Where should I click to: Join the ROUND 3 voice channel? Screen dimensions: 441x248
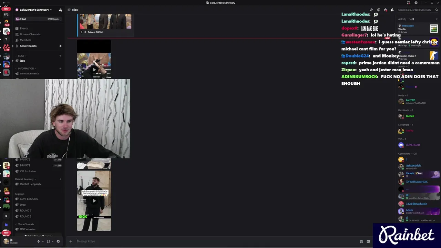pos(38,216)
